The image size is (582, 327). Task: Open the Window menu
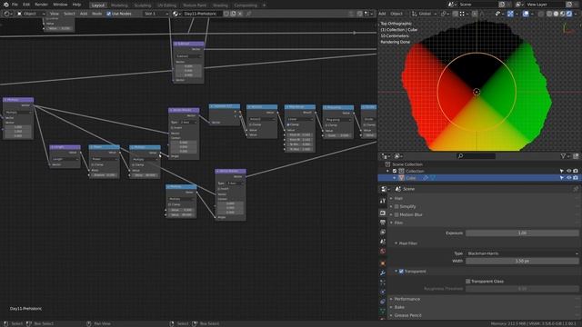[x=60, y=5]
